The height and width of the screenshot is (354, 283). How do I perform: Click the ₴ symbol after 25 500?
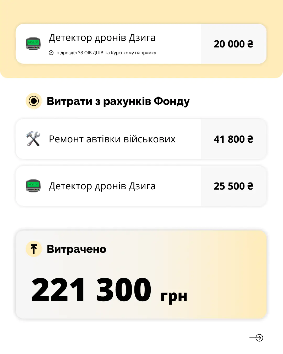point(250,186)
